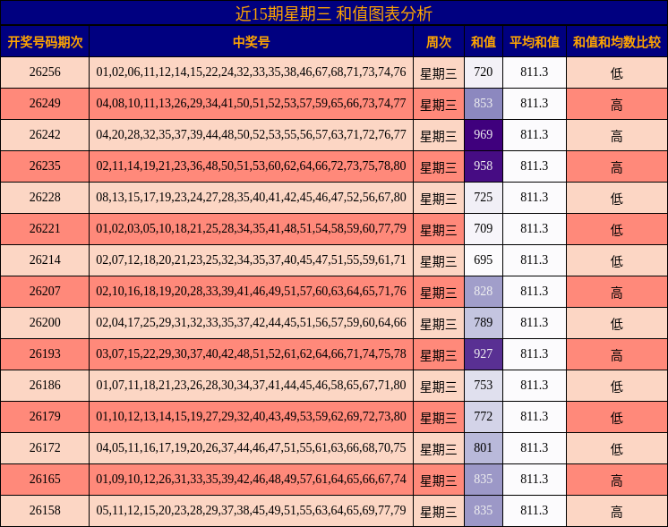The width and height of the screenshot is (668, 527).
Task: Select issue number 26200
Action: click(x=45, y=322)
